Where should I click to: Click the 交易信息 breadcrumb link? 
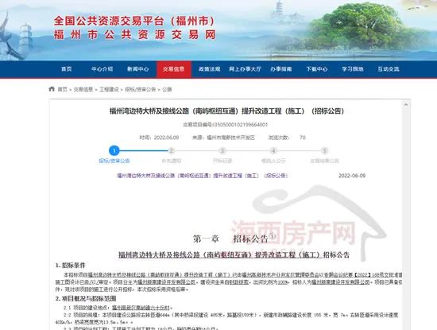click(83, 89)
